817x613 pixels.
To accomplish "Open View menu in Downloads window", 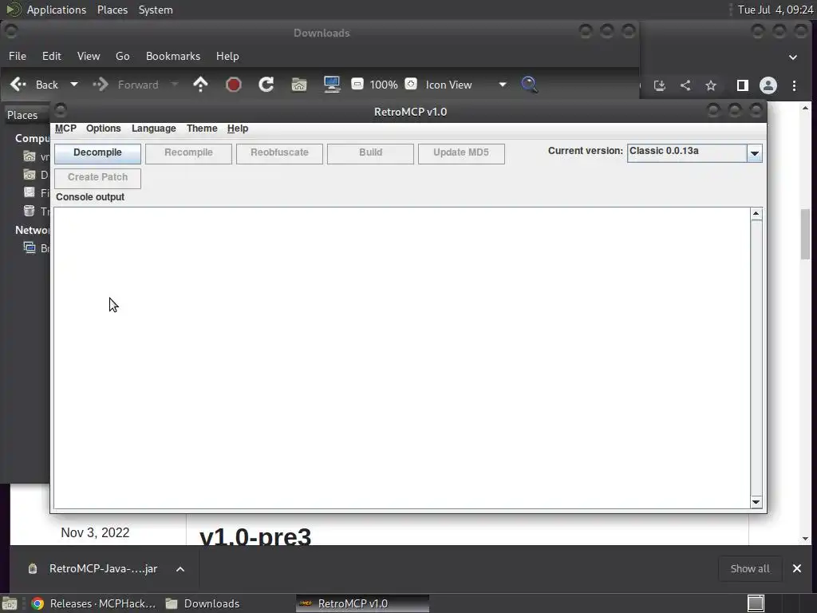I will [89, 57].
